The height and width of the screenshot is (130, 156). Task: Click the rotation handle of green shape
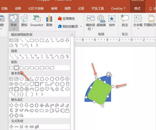click(x=109, y=74)
